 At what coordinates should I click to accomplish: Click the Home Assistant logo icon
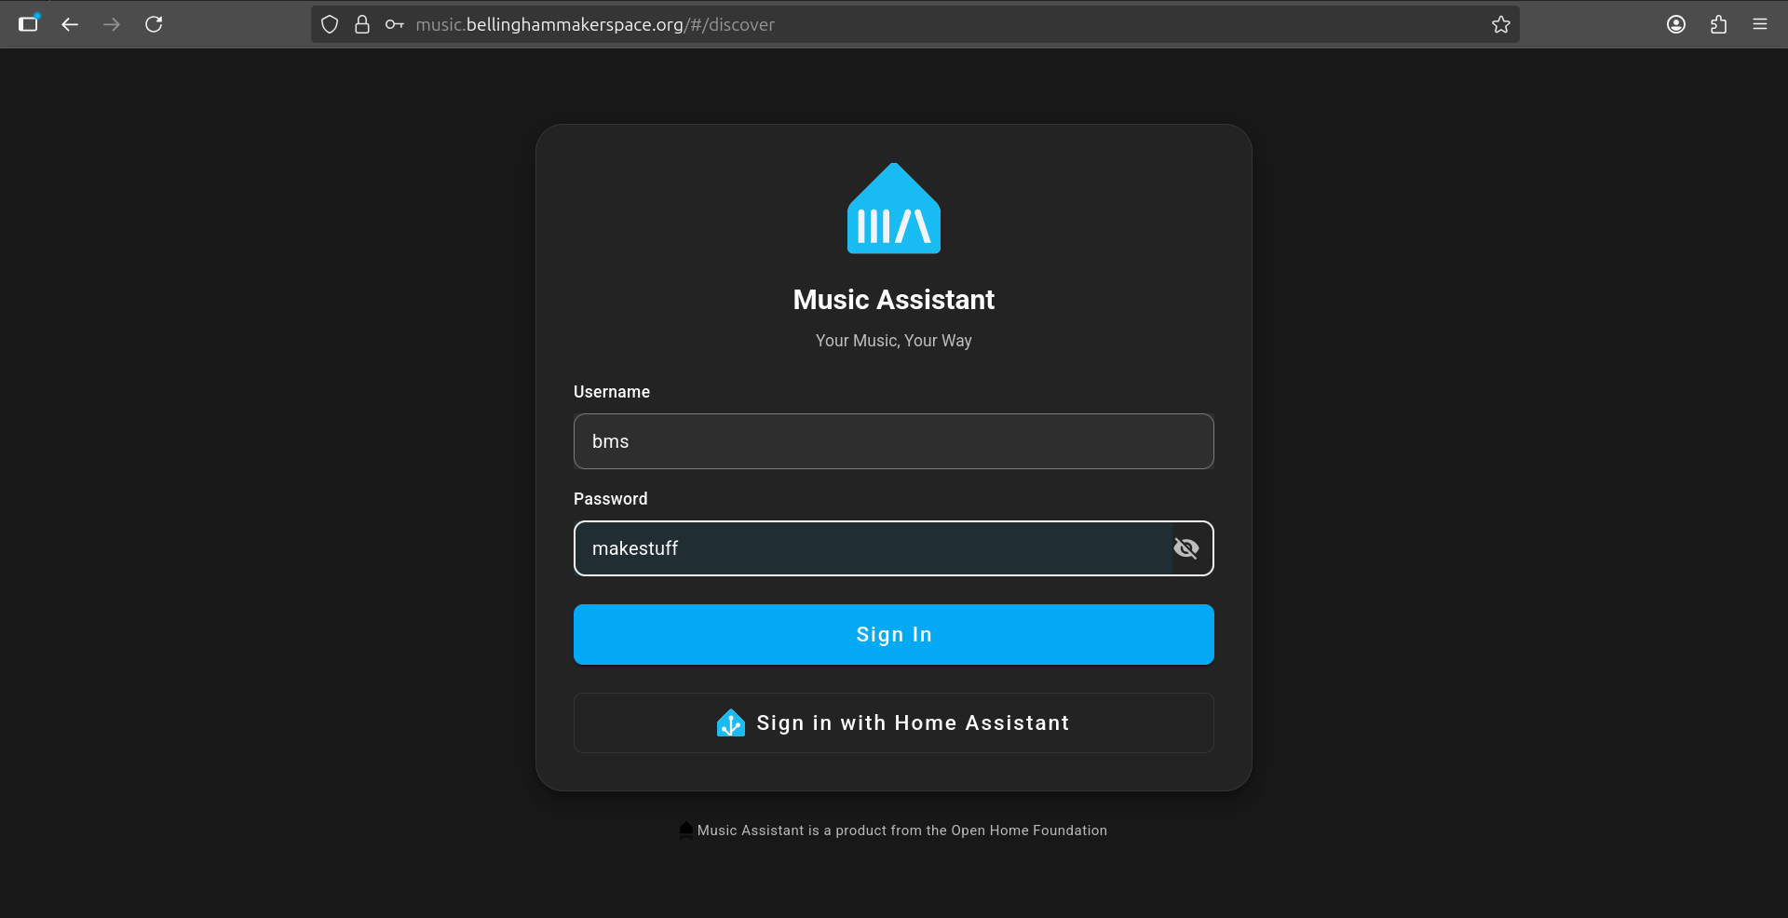click(731, 722)
